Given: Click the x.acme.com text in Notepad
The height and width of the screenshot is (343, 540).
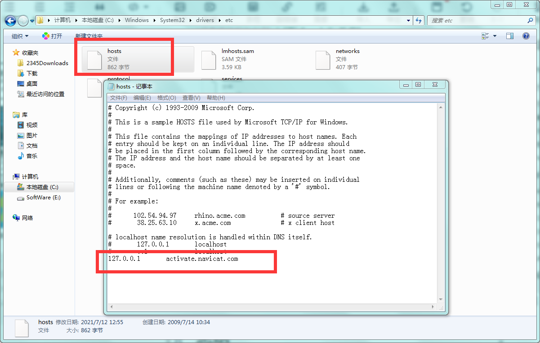Looking at the screenshot, I should 213,223.
